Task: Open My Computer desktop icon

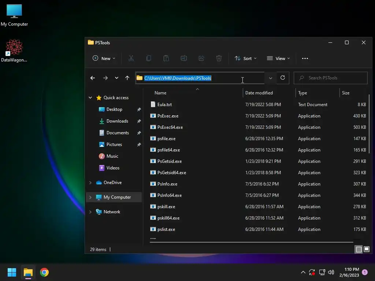Action: 14,15
